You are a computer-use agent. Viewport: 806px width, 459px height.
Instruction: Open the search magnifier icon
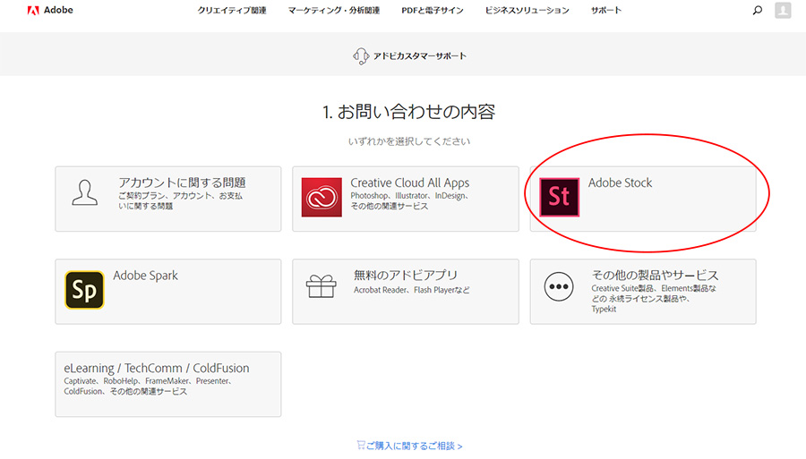[757, 10]
